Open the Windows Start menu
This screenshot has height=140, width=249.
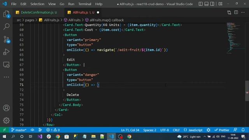tap(4, 136)
